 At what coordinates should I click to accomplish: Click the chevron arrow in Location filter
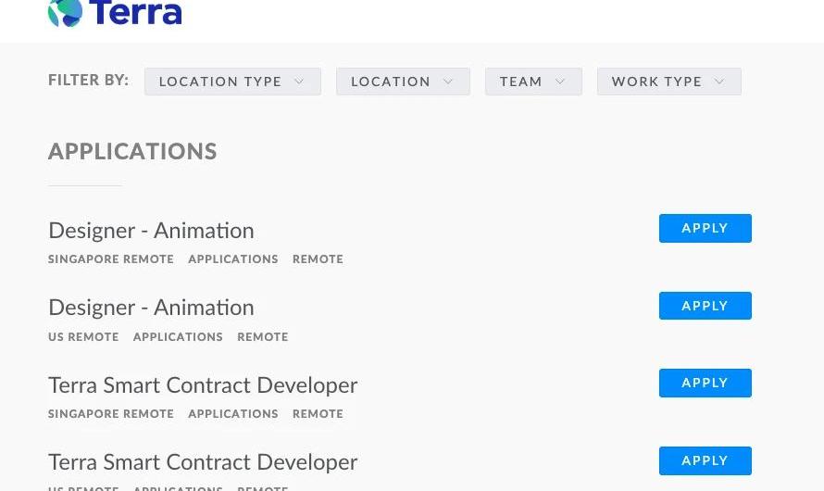pyautogui.click(x=448, y=82)
